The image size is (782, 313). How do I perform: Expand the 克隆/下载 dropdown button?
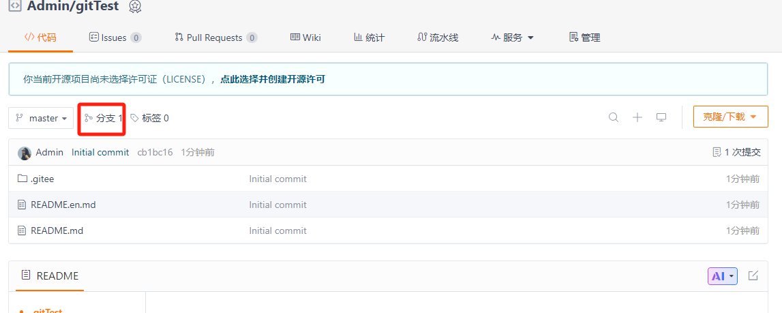coord(731,117)
